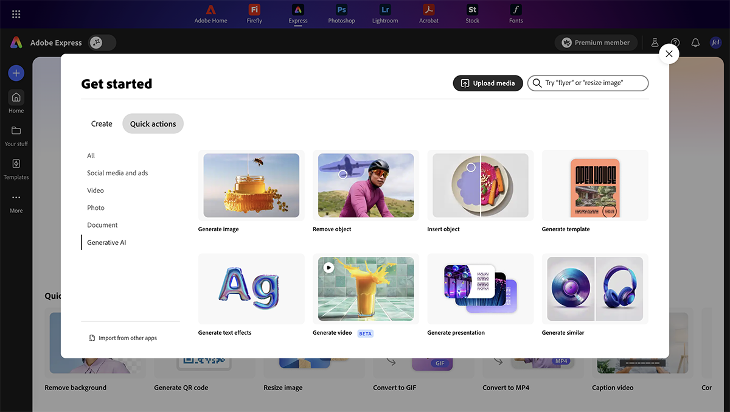Open the apps grid launcher icon
This screenshot has width=730, height=412.
[16, 14]
